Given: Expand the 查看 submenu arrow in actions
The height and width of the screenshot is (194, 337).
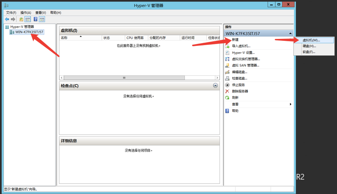Looking at the screenshot, I should point(291,104).
